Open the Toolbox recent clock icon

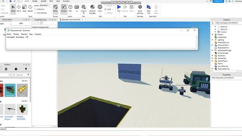pos(16,69)
